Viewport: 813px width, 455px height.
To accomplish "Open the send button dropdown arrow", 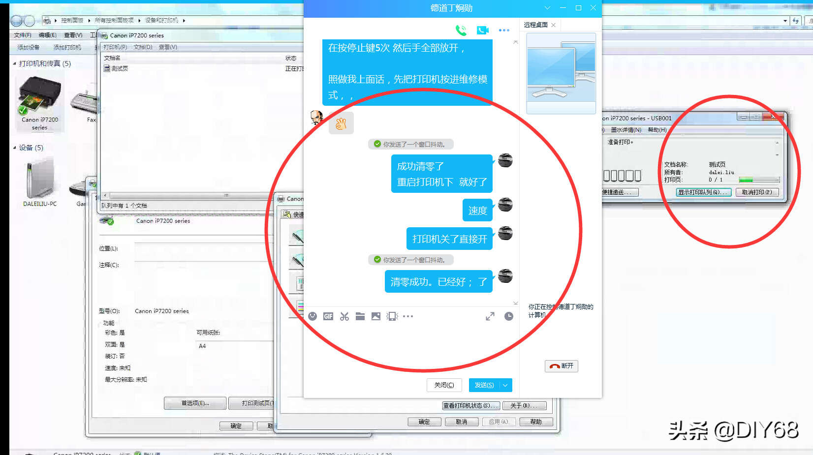I will 505,385.
